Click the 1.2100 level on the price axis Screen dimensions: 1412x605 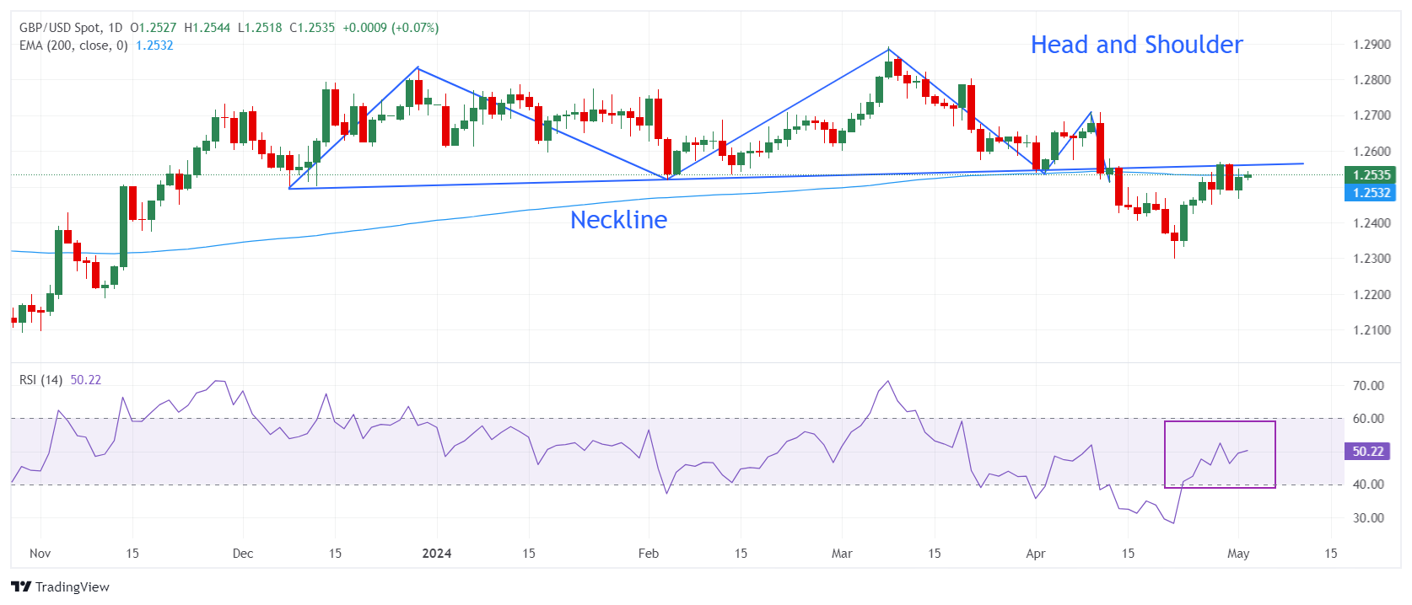pos(1372,330)
